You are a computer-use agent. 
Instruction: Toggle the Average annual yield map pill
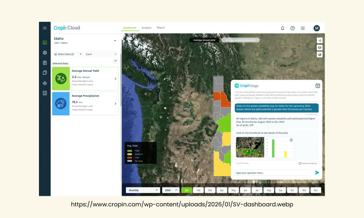click(204, 40)
